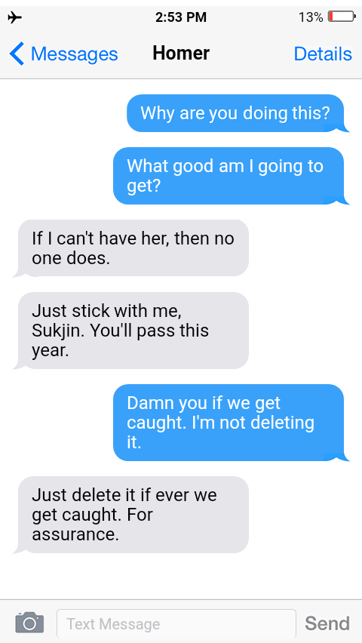Go back to Messages list

[x=63, y=54]
